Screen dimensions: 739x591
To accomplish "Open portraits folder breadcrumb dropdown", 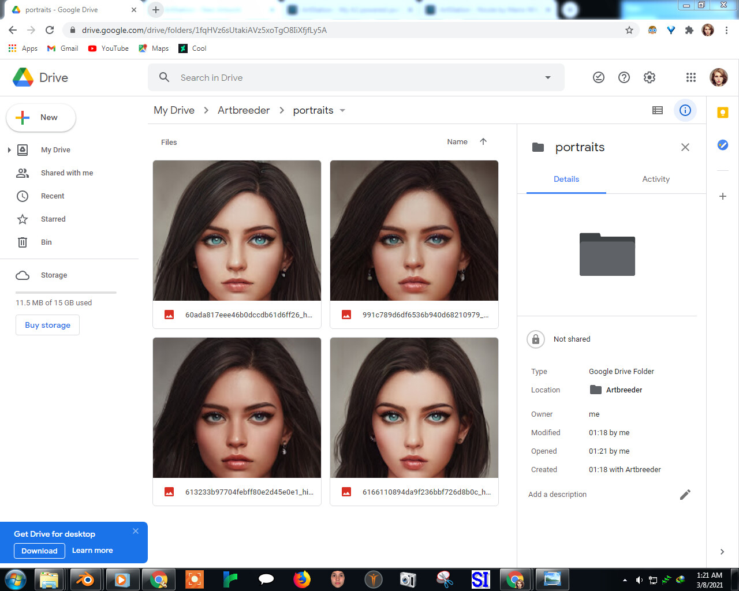I will click(x=342, y=110).
